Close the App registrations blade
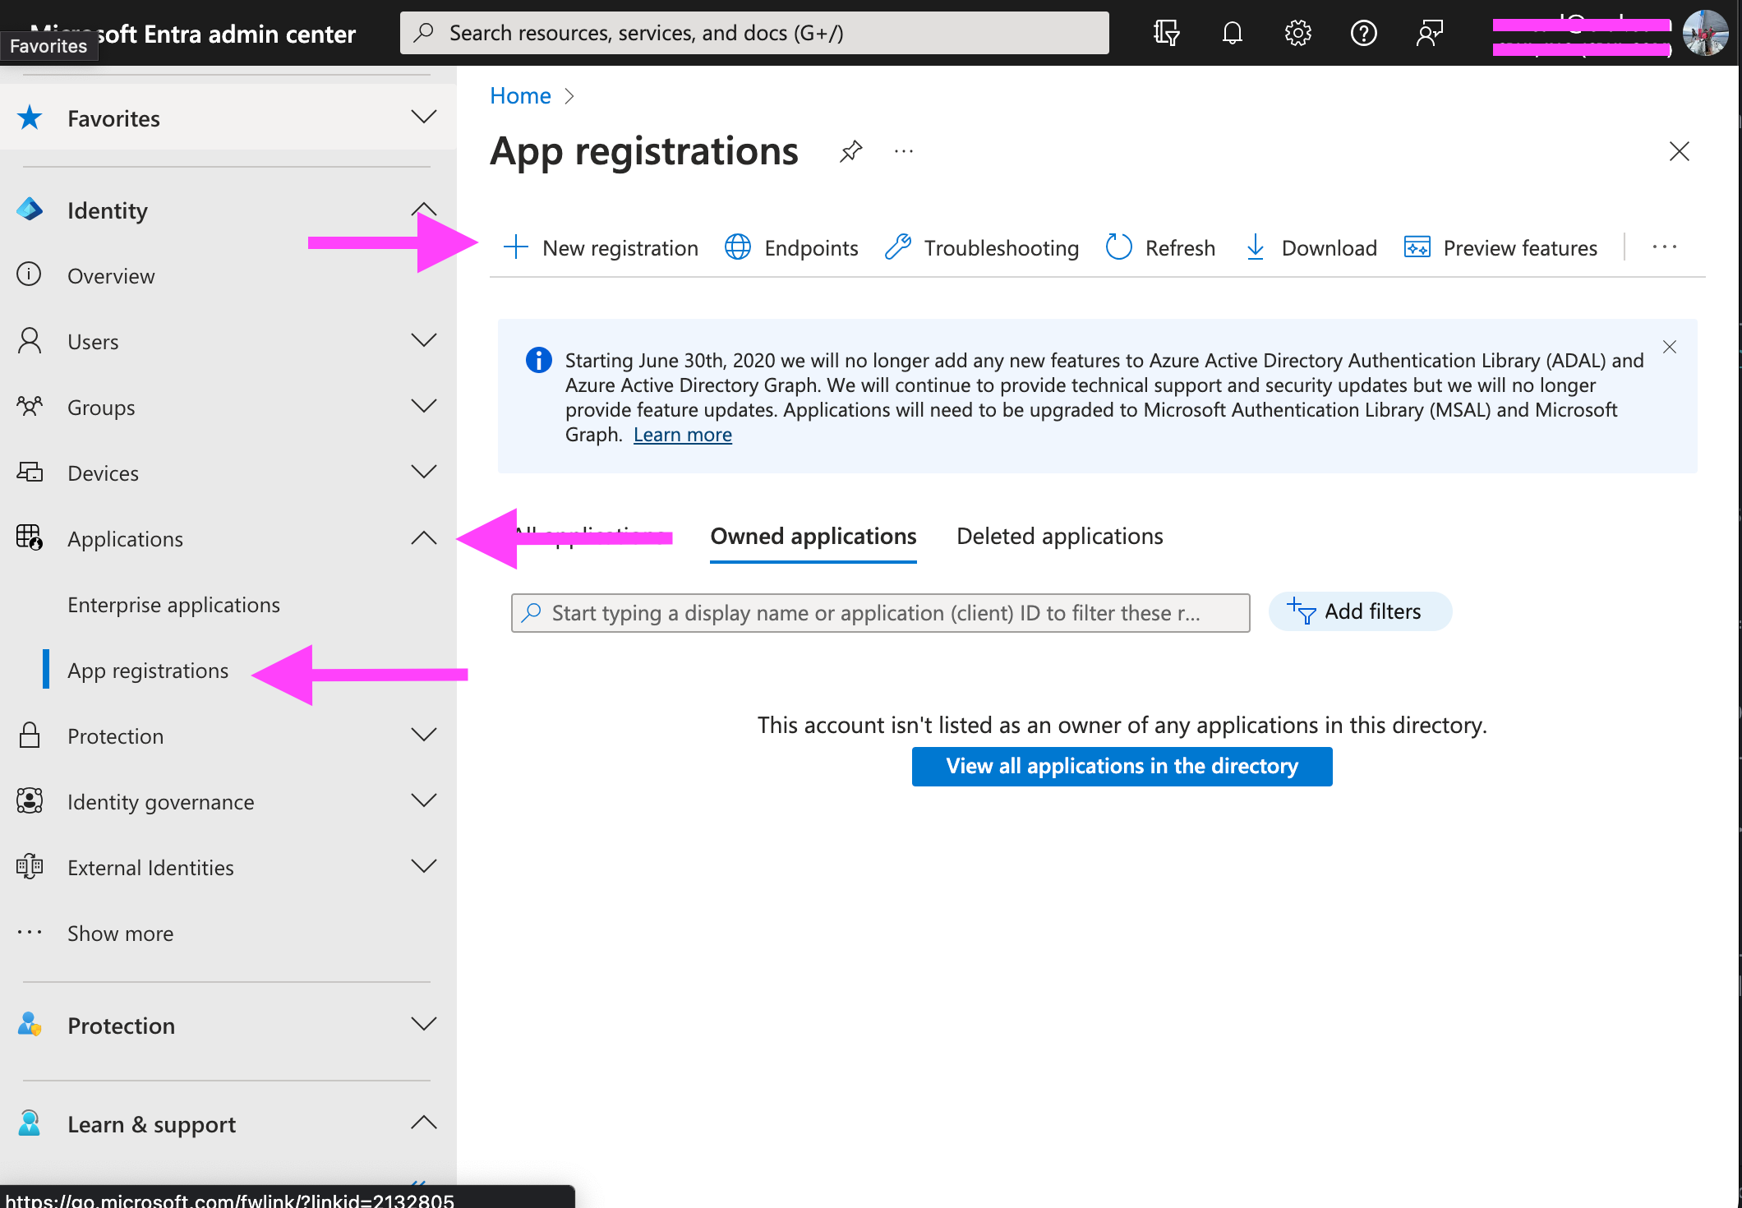The height and width of the screenshot is (1208, 1742). (1679, 151)
